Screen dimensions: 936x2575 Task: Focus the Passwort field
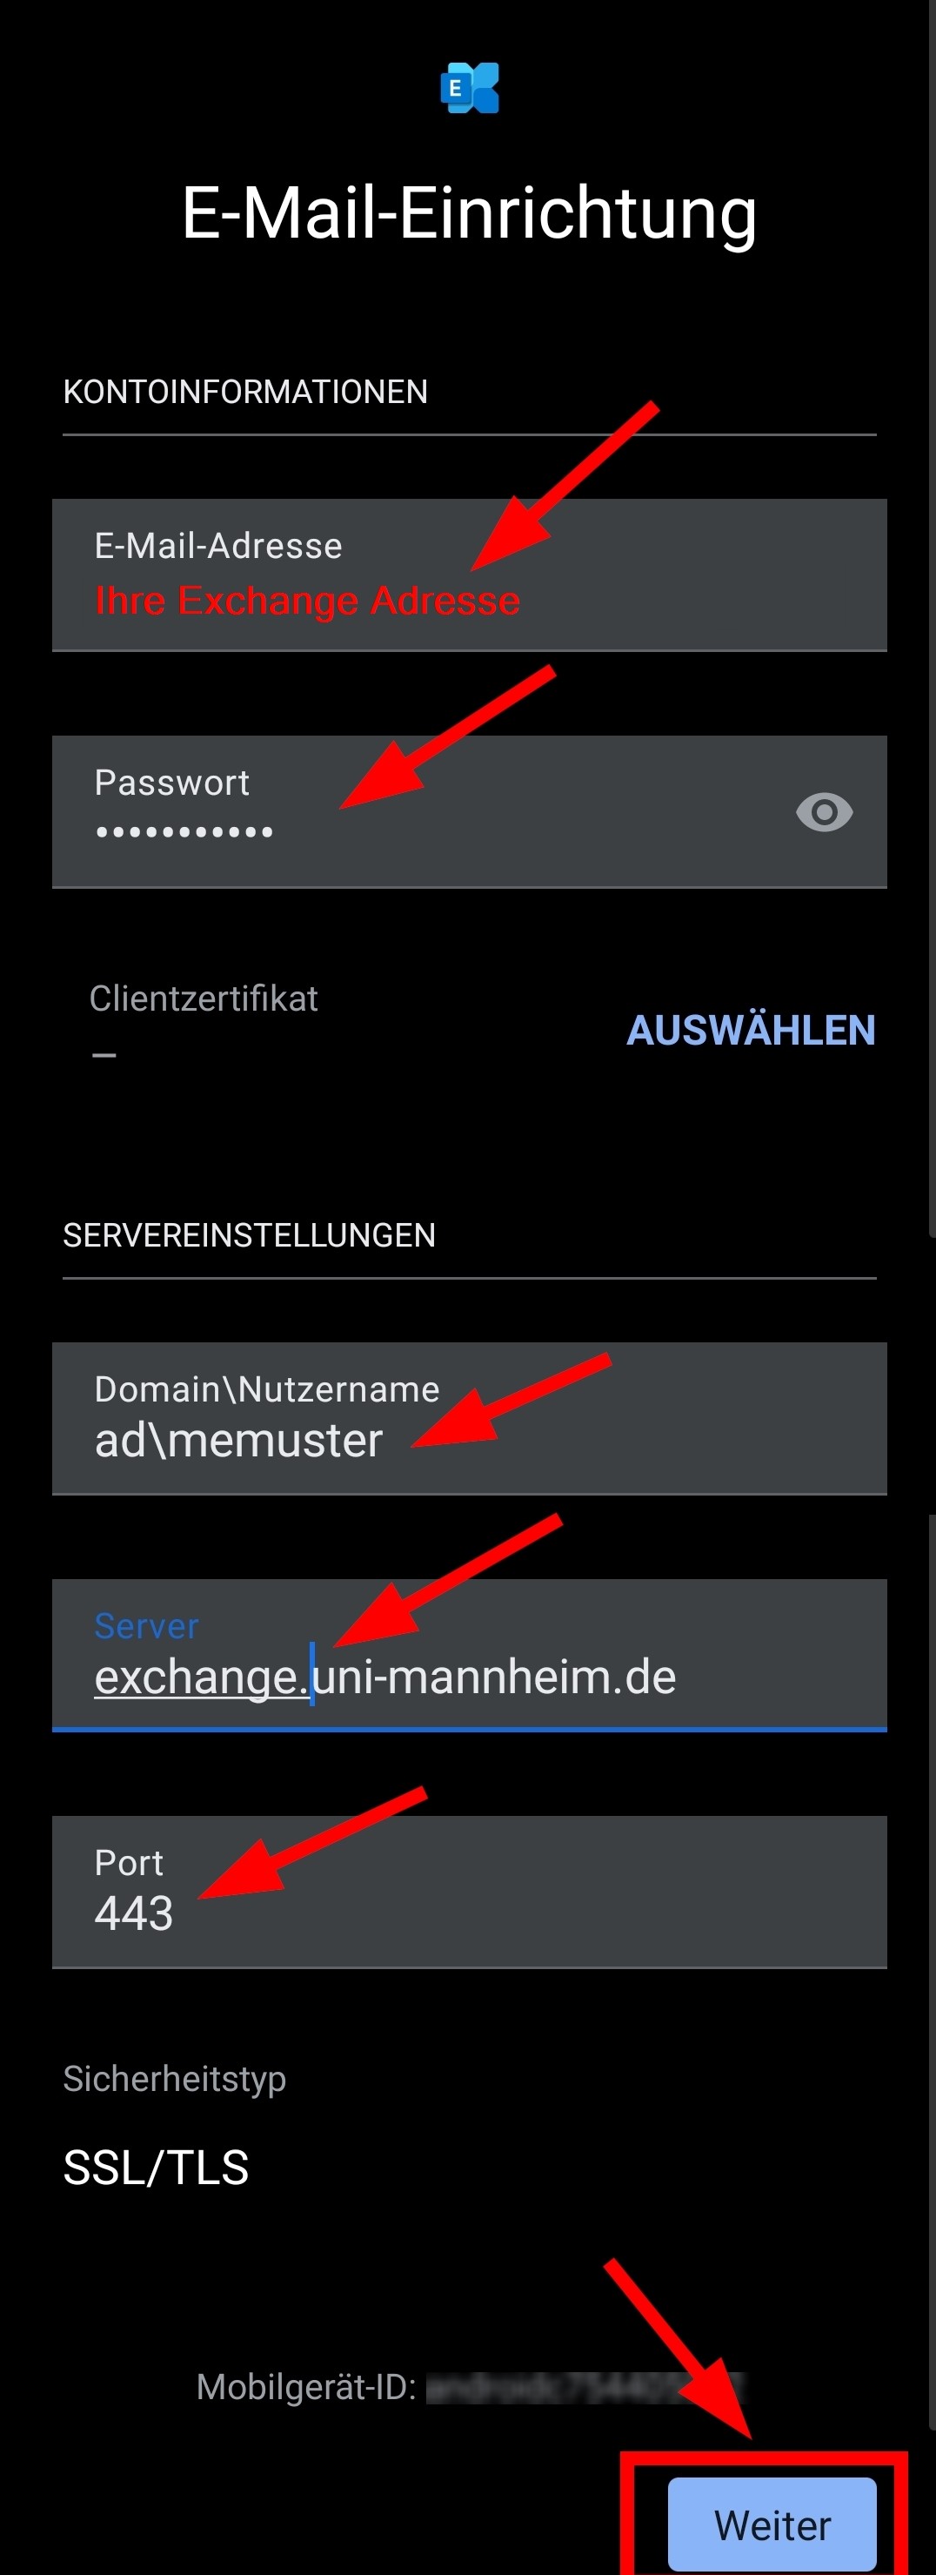pyautogui.click(x=470, y=811)
